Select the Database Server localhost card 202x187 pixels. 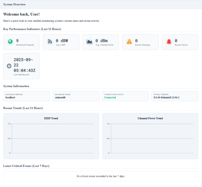[x=26, y=96]
